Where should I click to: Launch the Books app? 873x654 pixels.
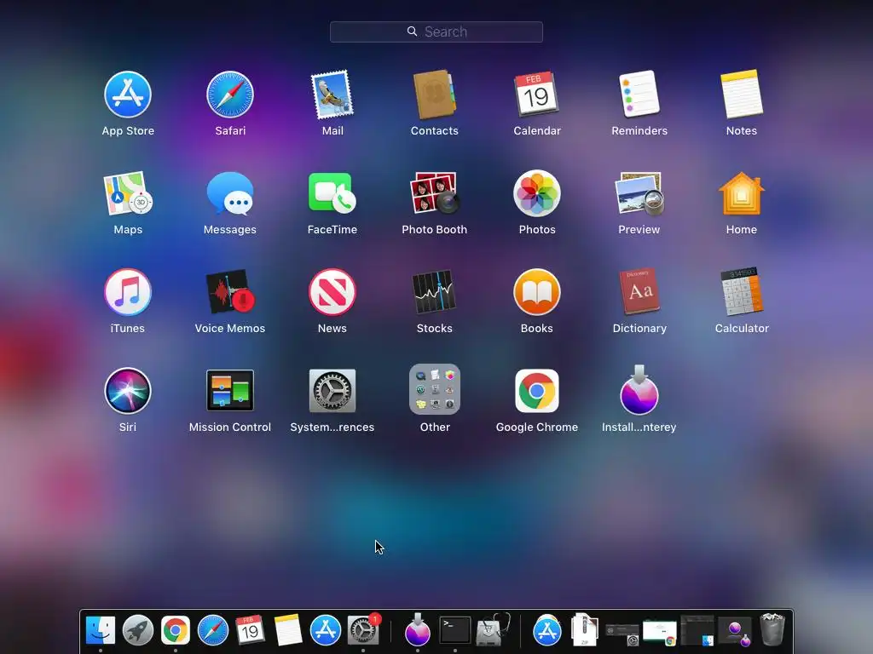[537, 293]
